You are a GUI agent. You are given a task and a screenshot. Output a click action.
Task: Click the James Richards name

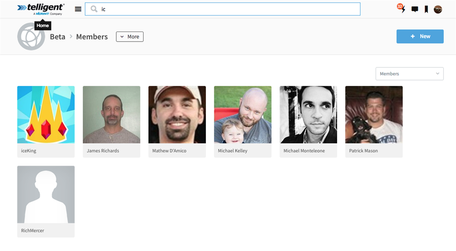coord(103,151)
